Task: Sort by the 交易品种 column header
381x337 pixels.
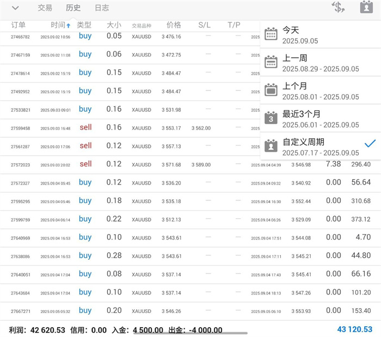Action: [142, 26]
